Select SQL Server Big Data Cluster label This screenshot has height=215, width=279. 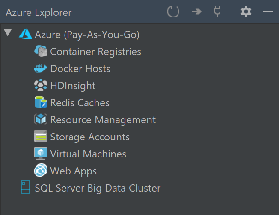pos(98,188)
